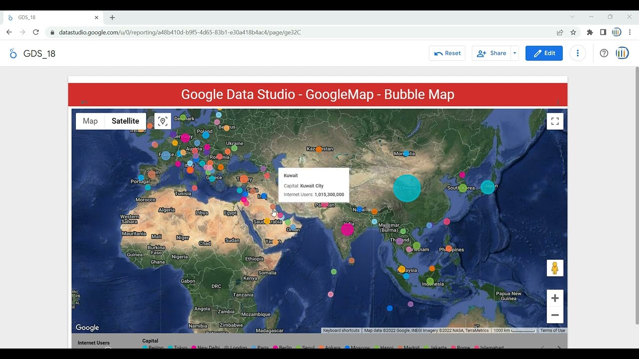639x359 pixels.
Task: Click the green South Korea bubble
Action: [463, 188]
